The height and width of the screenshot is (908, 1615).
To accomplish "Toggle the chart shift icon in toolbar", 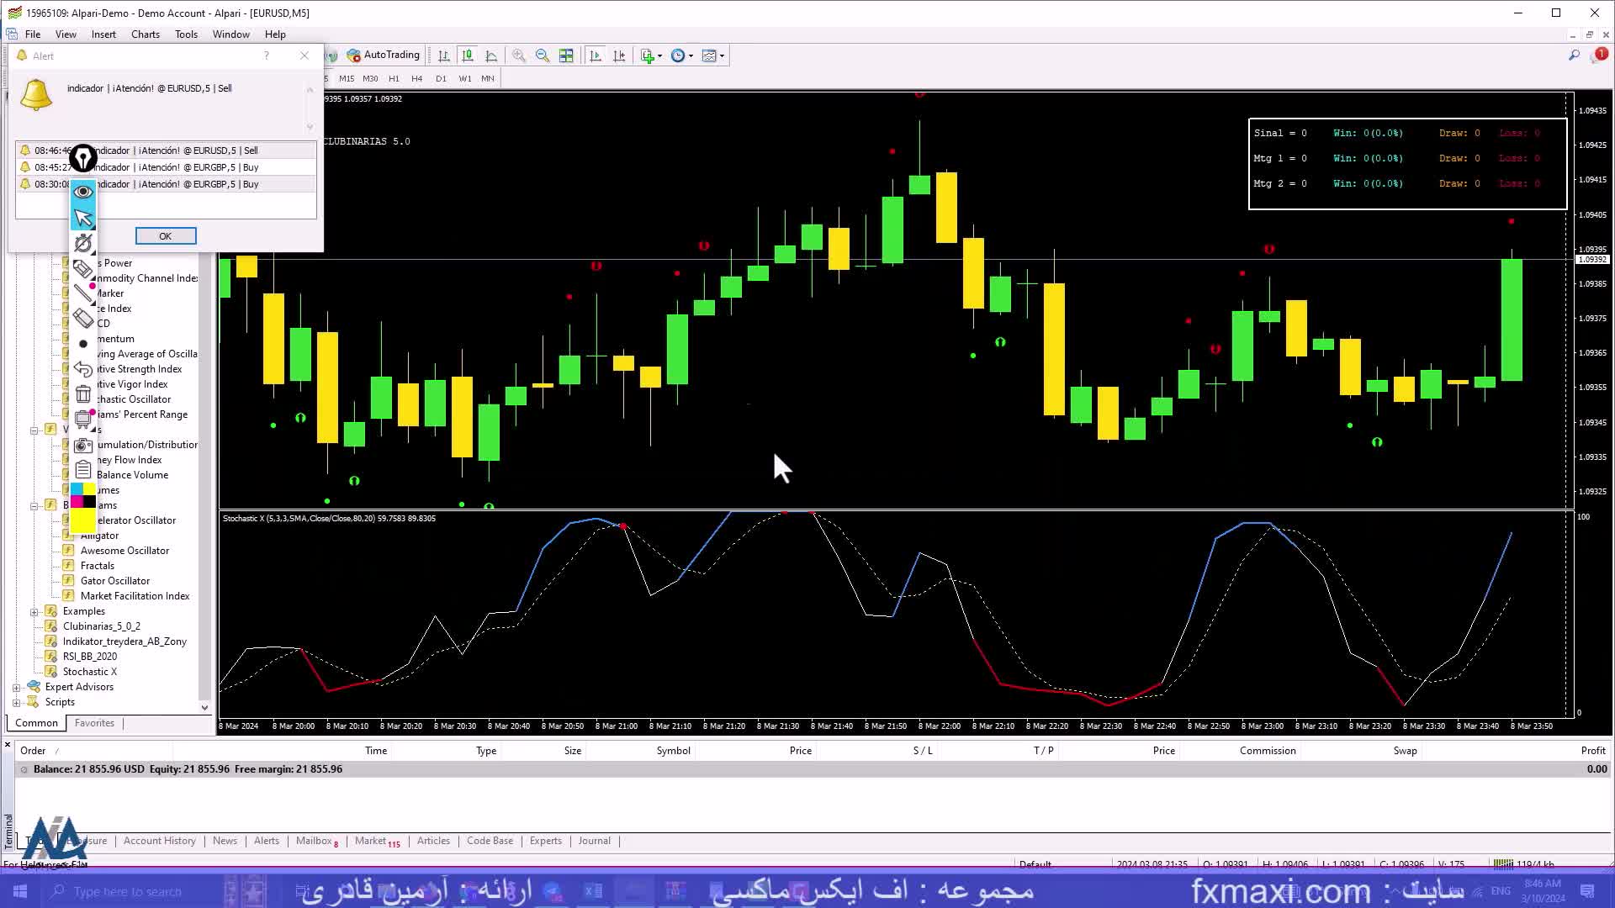I will point(619,55).
